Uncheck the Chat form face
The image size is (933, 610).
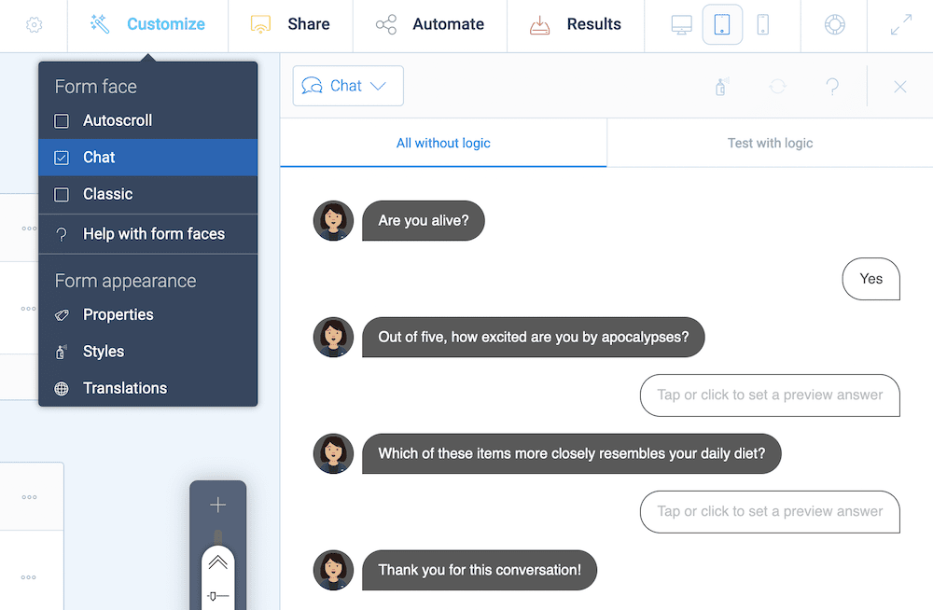click(x=62, y=157)
